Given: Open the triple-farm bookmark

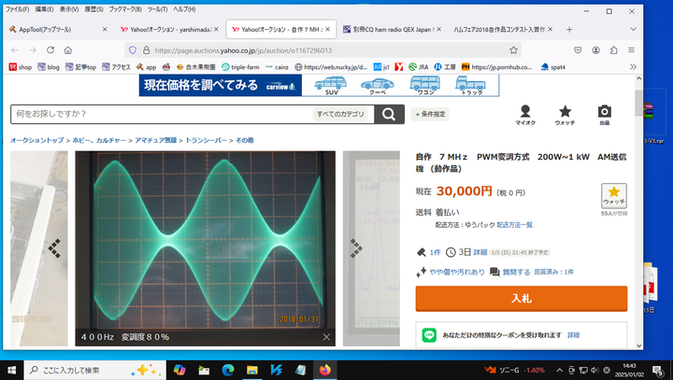Looking at the screenshot, I should pos(240,67).
